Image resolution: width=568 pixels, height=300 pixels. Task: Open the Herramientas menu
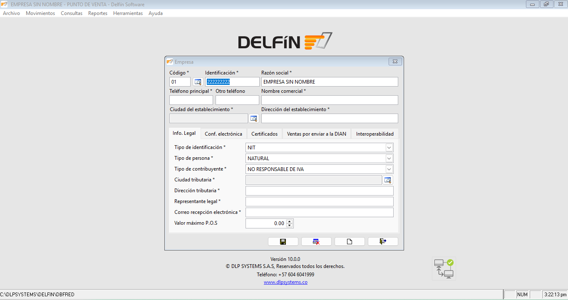(x=128, y=13)
